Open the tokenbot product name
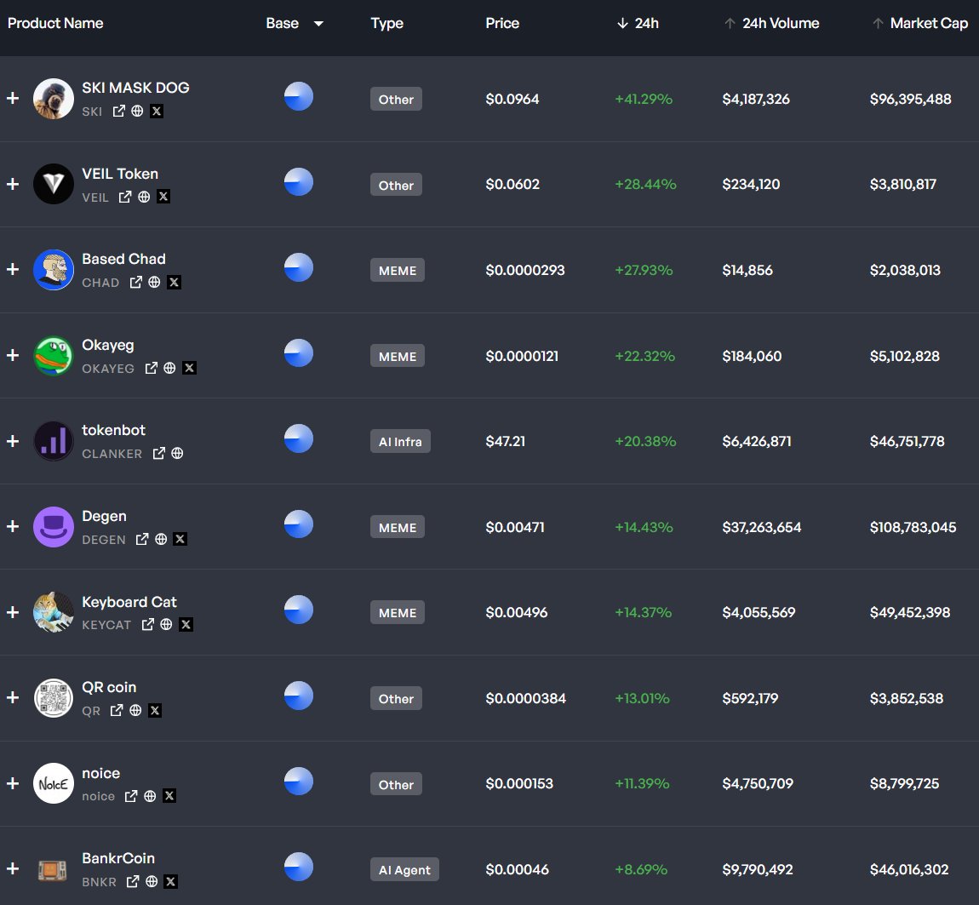Viewport: 979px width, 905px height. [x=113, y=430]
